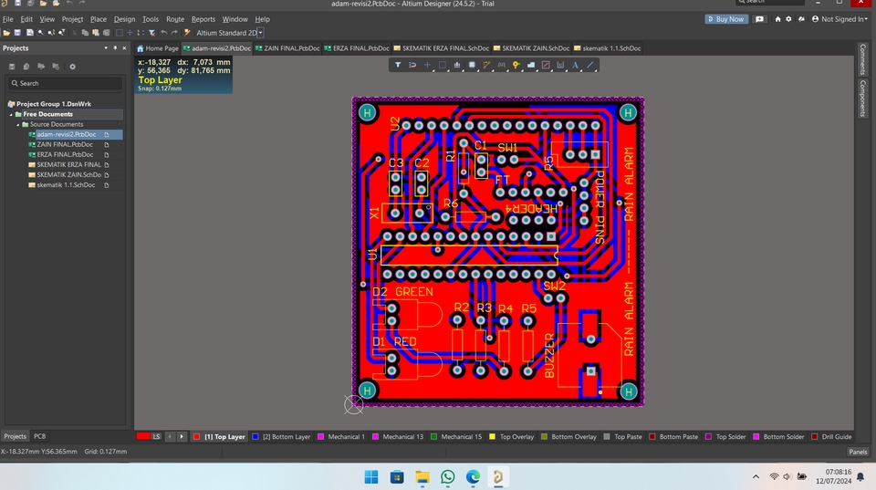Image resolution: width=876 pixels, height=490 pixels.
Task: Open the Comments side panel
Action: (x=862, y=59)
